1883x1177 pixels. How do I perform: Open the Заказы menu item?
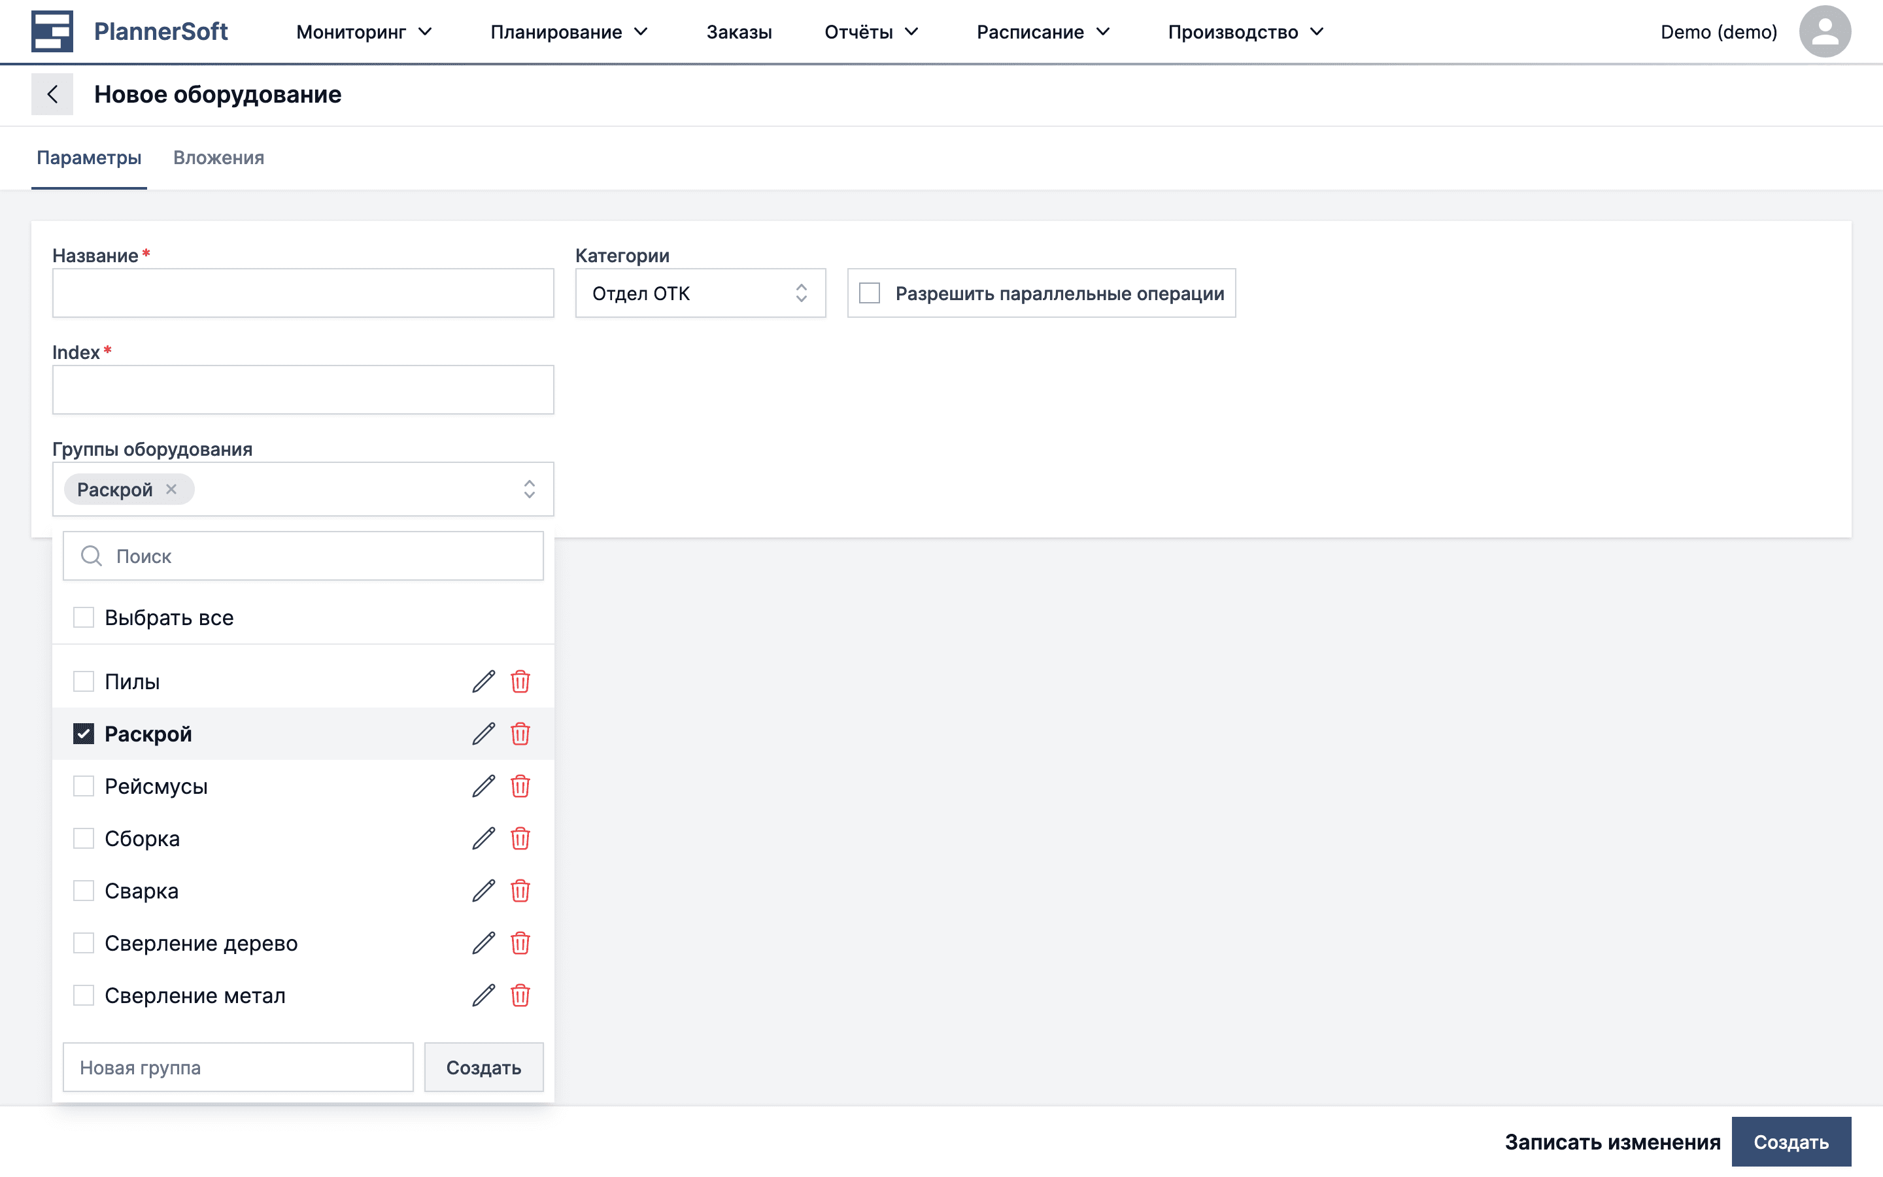coord(738,32)
